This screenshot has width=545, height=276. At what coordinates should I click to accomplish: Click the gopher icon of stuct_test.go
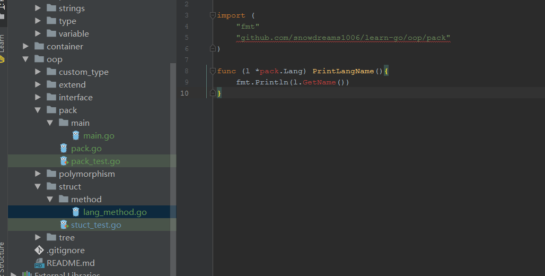click(x=64, y=225)
